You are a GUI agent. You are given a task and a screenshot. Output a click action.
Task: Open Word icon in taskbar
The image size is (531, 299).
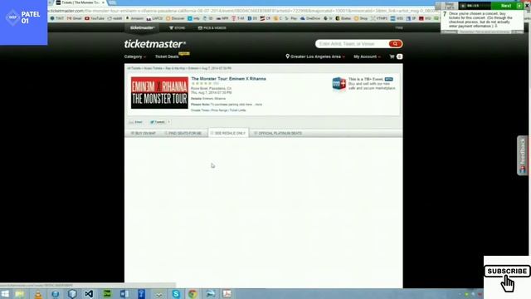pyautogui.click(x=124, y=294)
